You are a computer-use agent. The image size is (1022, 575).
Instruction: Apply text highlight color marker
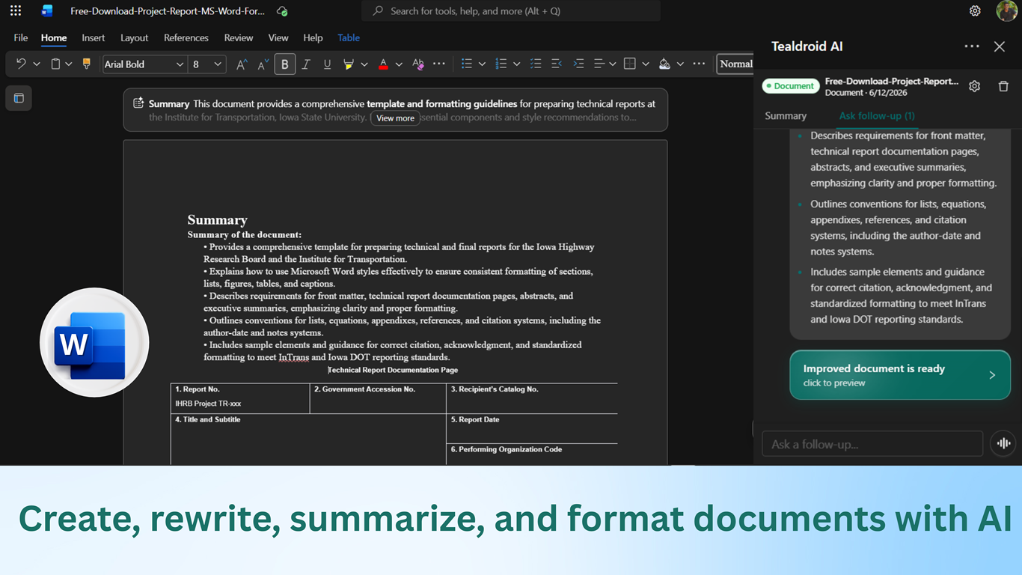tap(348, 64)
